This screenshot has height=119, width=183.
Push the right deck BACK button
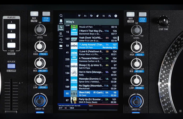[x=130, y=14]
